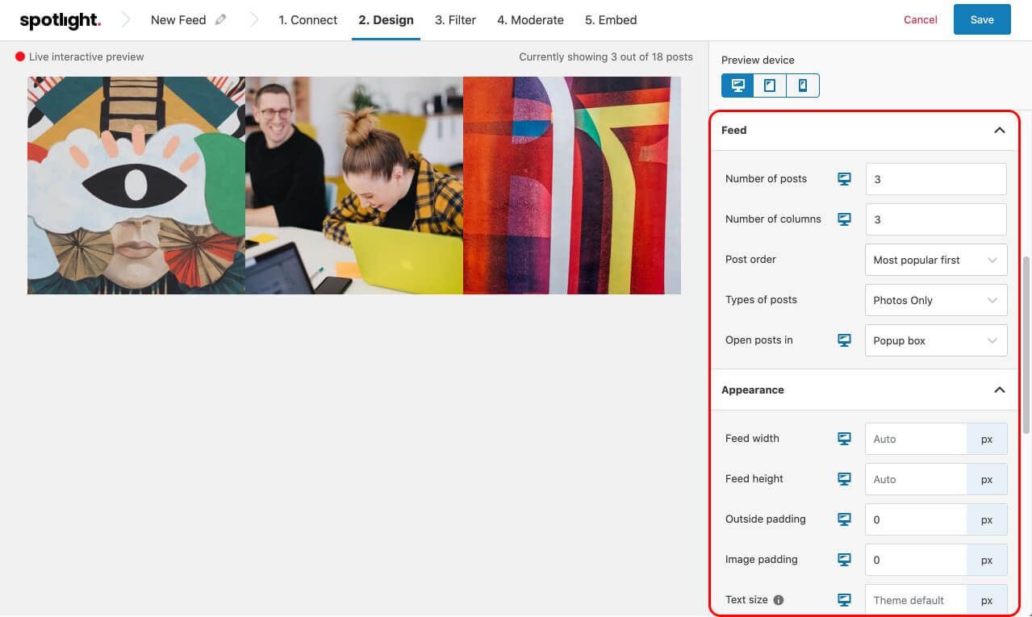Open the Post order dropdown

point(936,260)
